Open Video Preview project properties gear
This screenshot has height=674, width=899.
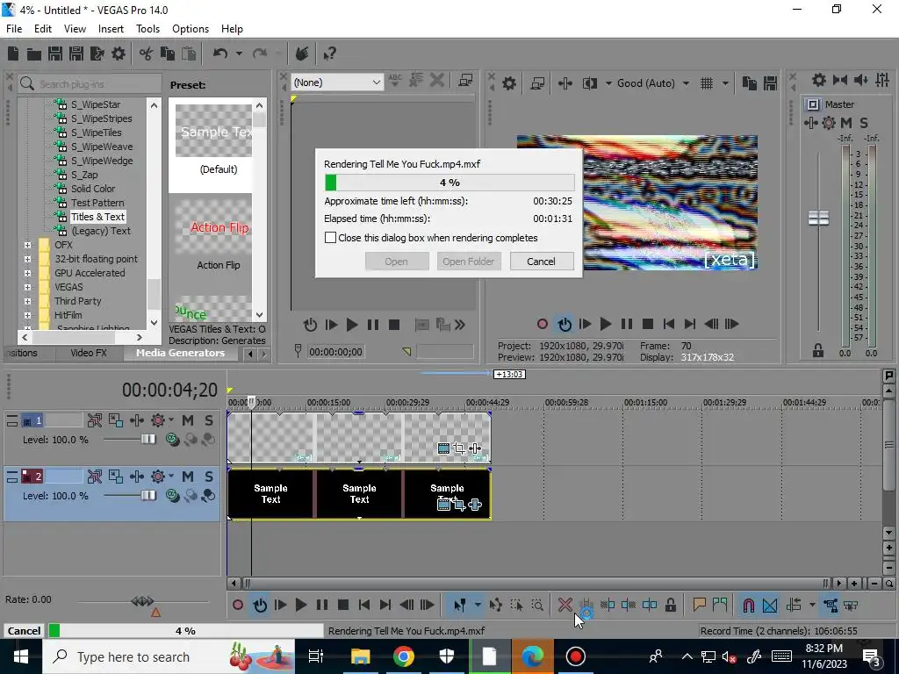click(509, 83)
